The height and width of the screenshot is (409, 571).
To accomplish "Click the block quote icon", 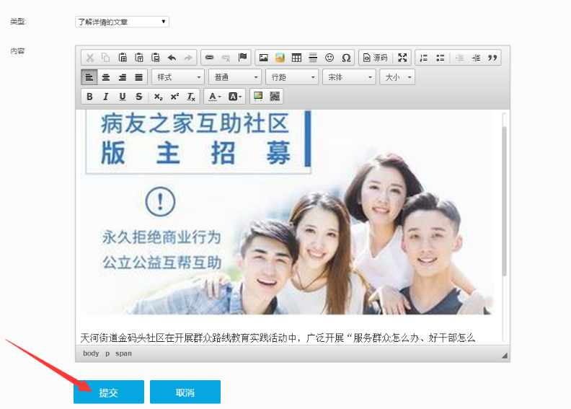I will [493, 58].
